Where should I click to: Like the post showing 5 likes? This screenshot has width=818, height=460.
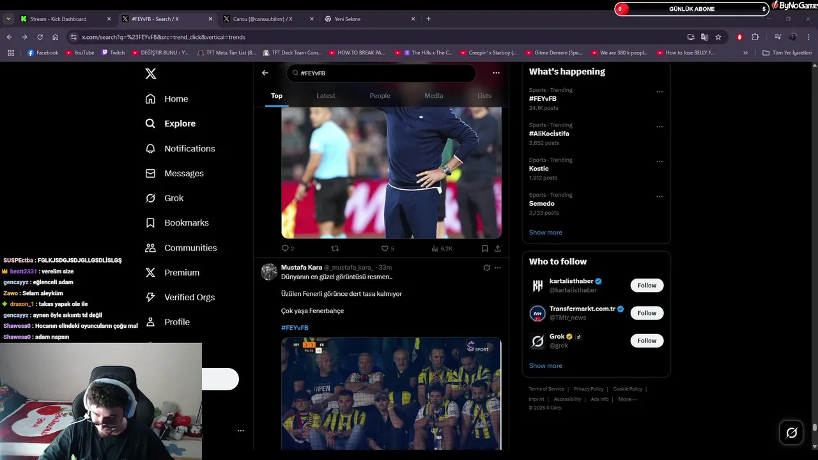[x=388, y=249]
